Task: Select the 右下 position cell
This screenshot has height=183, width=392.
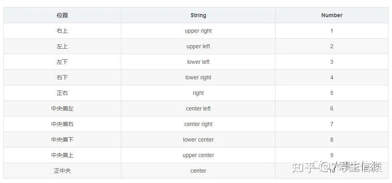Action: coord(62,77)
